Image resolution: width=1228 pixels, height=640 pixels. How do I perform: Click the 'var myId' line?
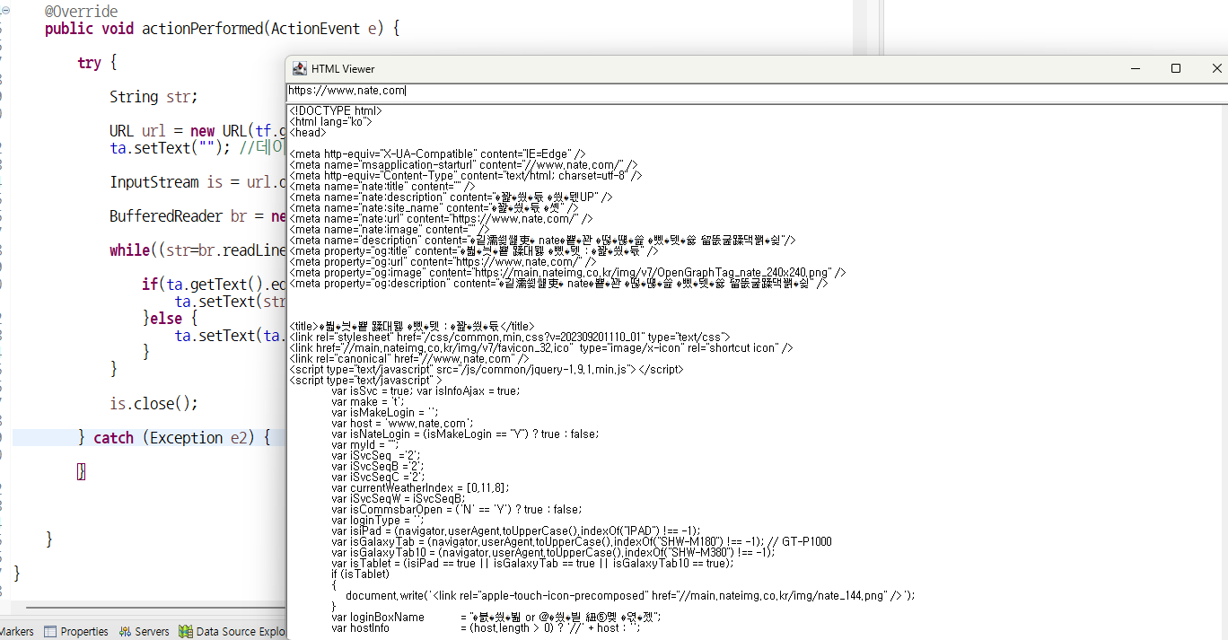point(364,444)
